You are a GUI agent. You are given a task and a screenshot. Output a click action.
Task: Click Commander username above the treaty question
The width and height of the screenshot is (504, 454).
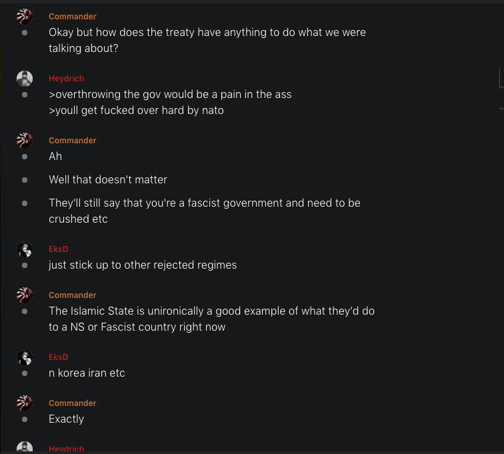(x=73, y=16)
